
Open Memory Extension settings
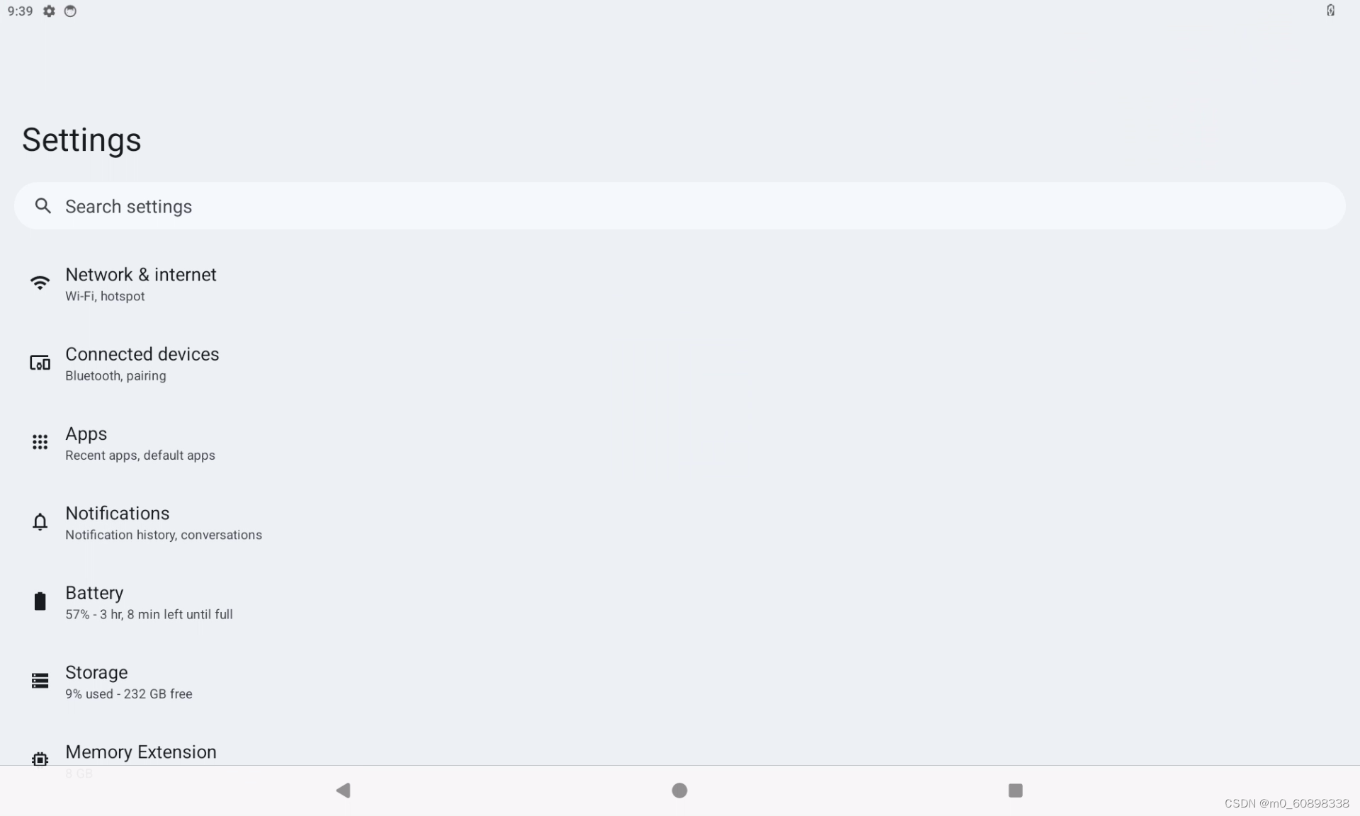(141, 751)
